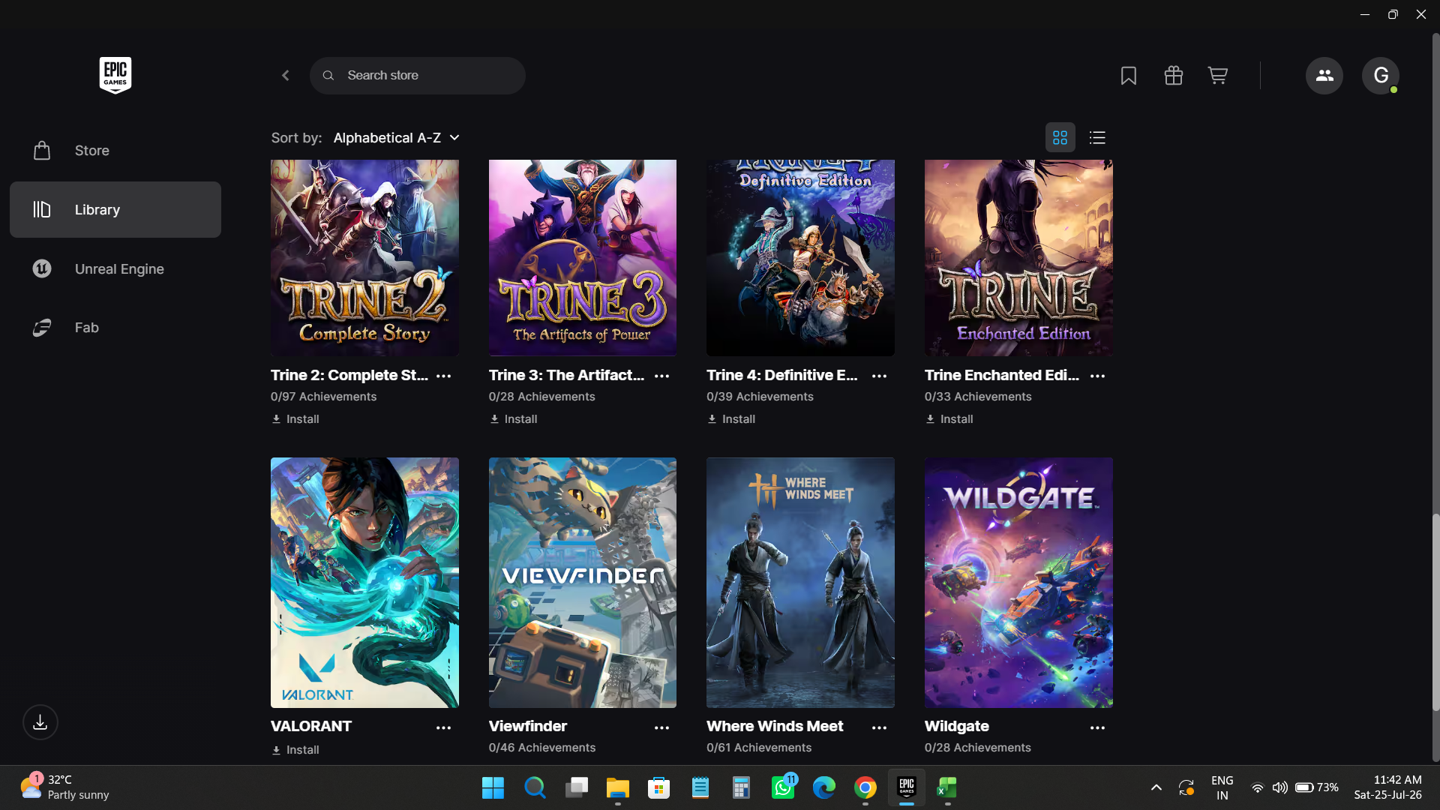The image size is (1440, 810).
Task: Open WhatsApp from the taskbar
Action: click(x=783, y=788)
